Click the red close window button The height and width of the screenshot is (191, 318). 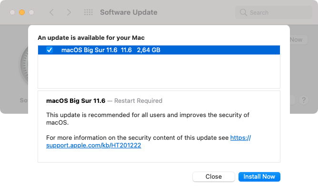tap(12, 12)
